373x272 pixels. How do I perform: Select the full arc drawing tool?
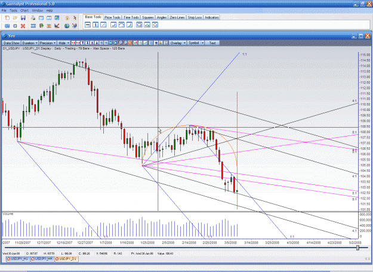121,24
